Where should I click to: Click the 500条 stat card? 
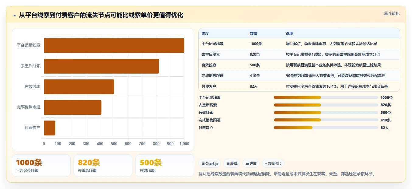[x=165, y=166]
